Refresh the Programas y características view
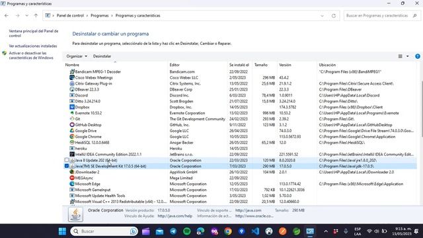 (334, 16)
